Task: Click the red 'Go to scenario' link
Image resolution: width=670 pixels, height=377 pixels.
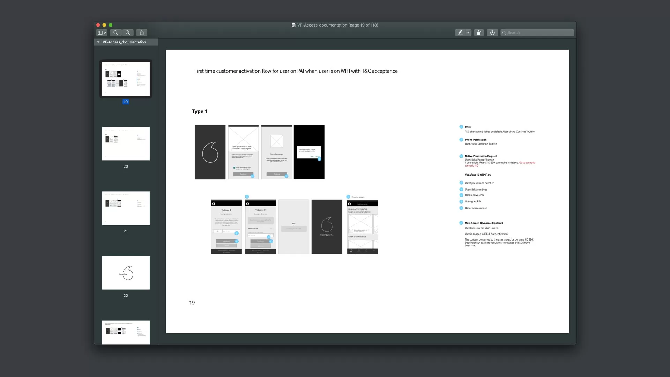Action: point(527,163)
